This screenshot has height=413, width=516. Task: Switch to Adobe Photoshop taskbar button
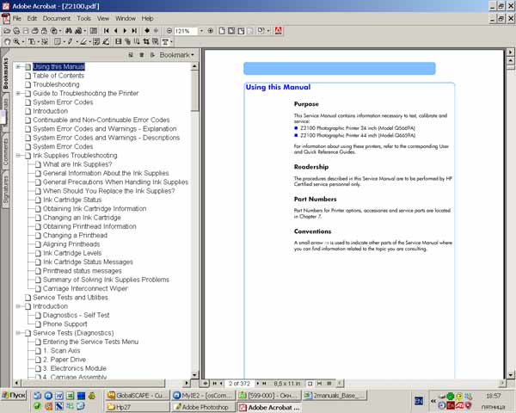tap(203, 407)
